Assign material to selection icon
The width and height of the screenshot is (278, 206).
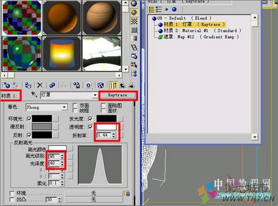click(28, 85)
